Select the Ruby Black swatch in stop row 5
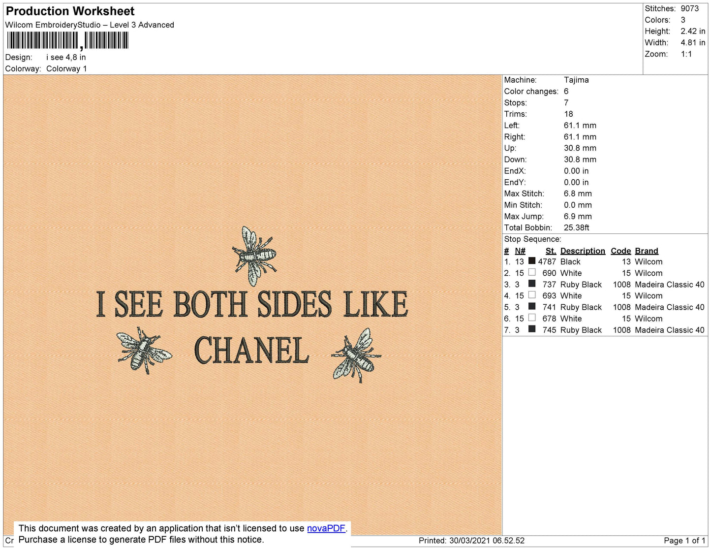The height and width of the screenshot is (550, 711). pyautogui.click(x=532, y=306)
